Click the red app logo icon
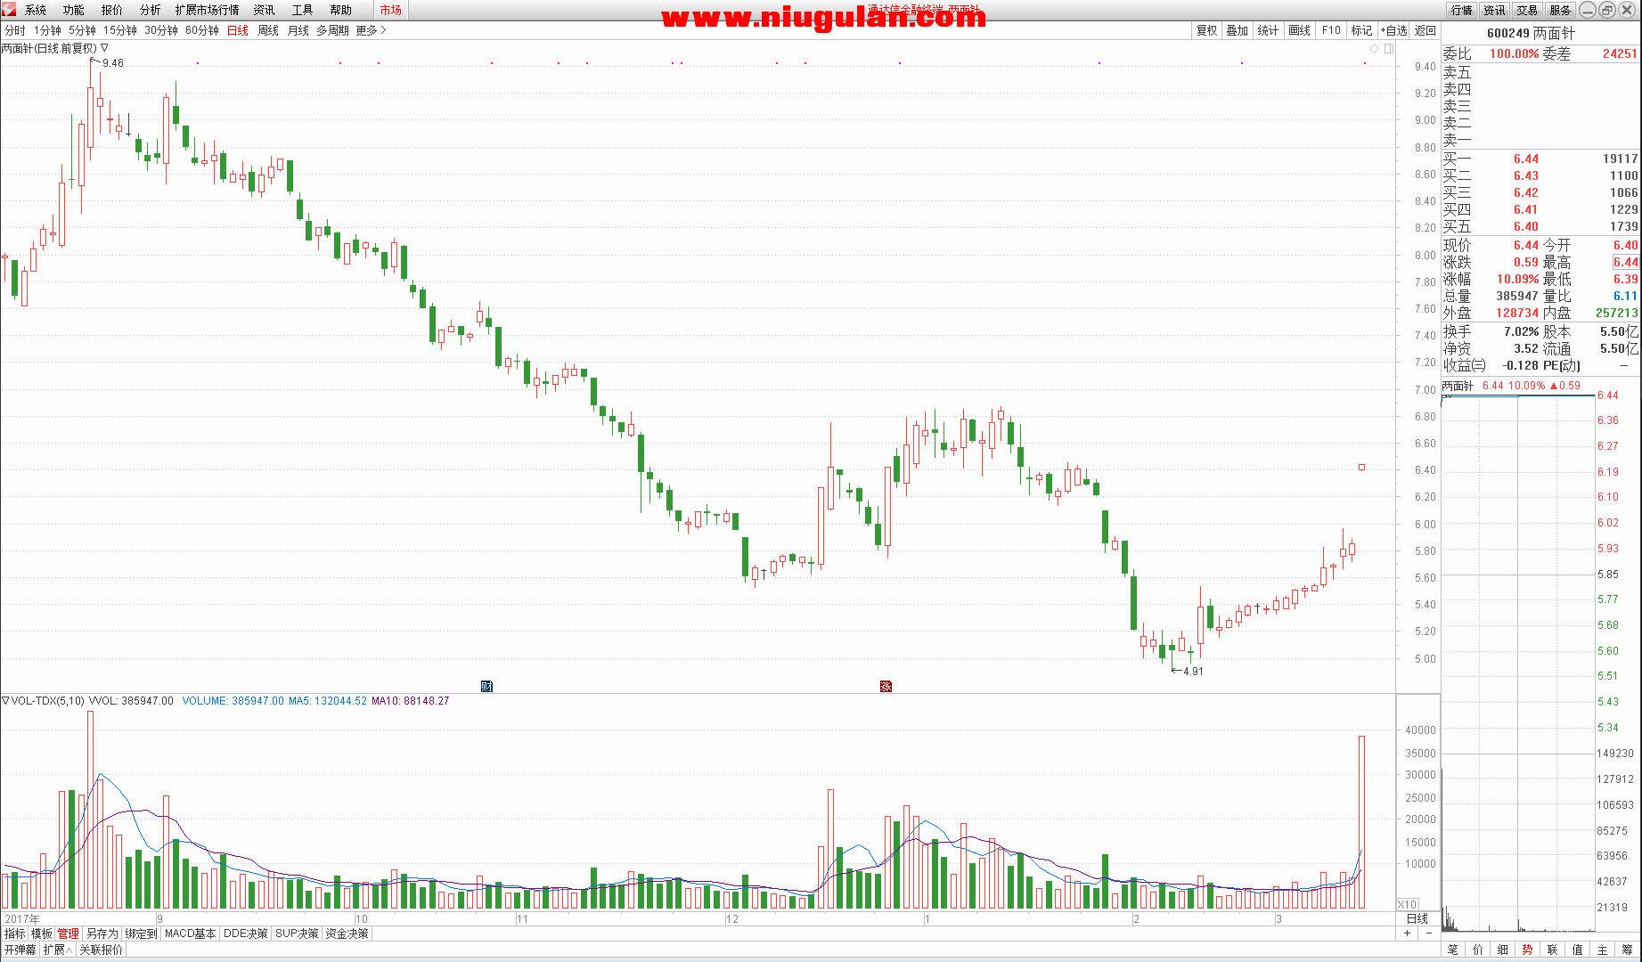The image size is (1642, 962). 9,9
